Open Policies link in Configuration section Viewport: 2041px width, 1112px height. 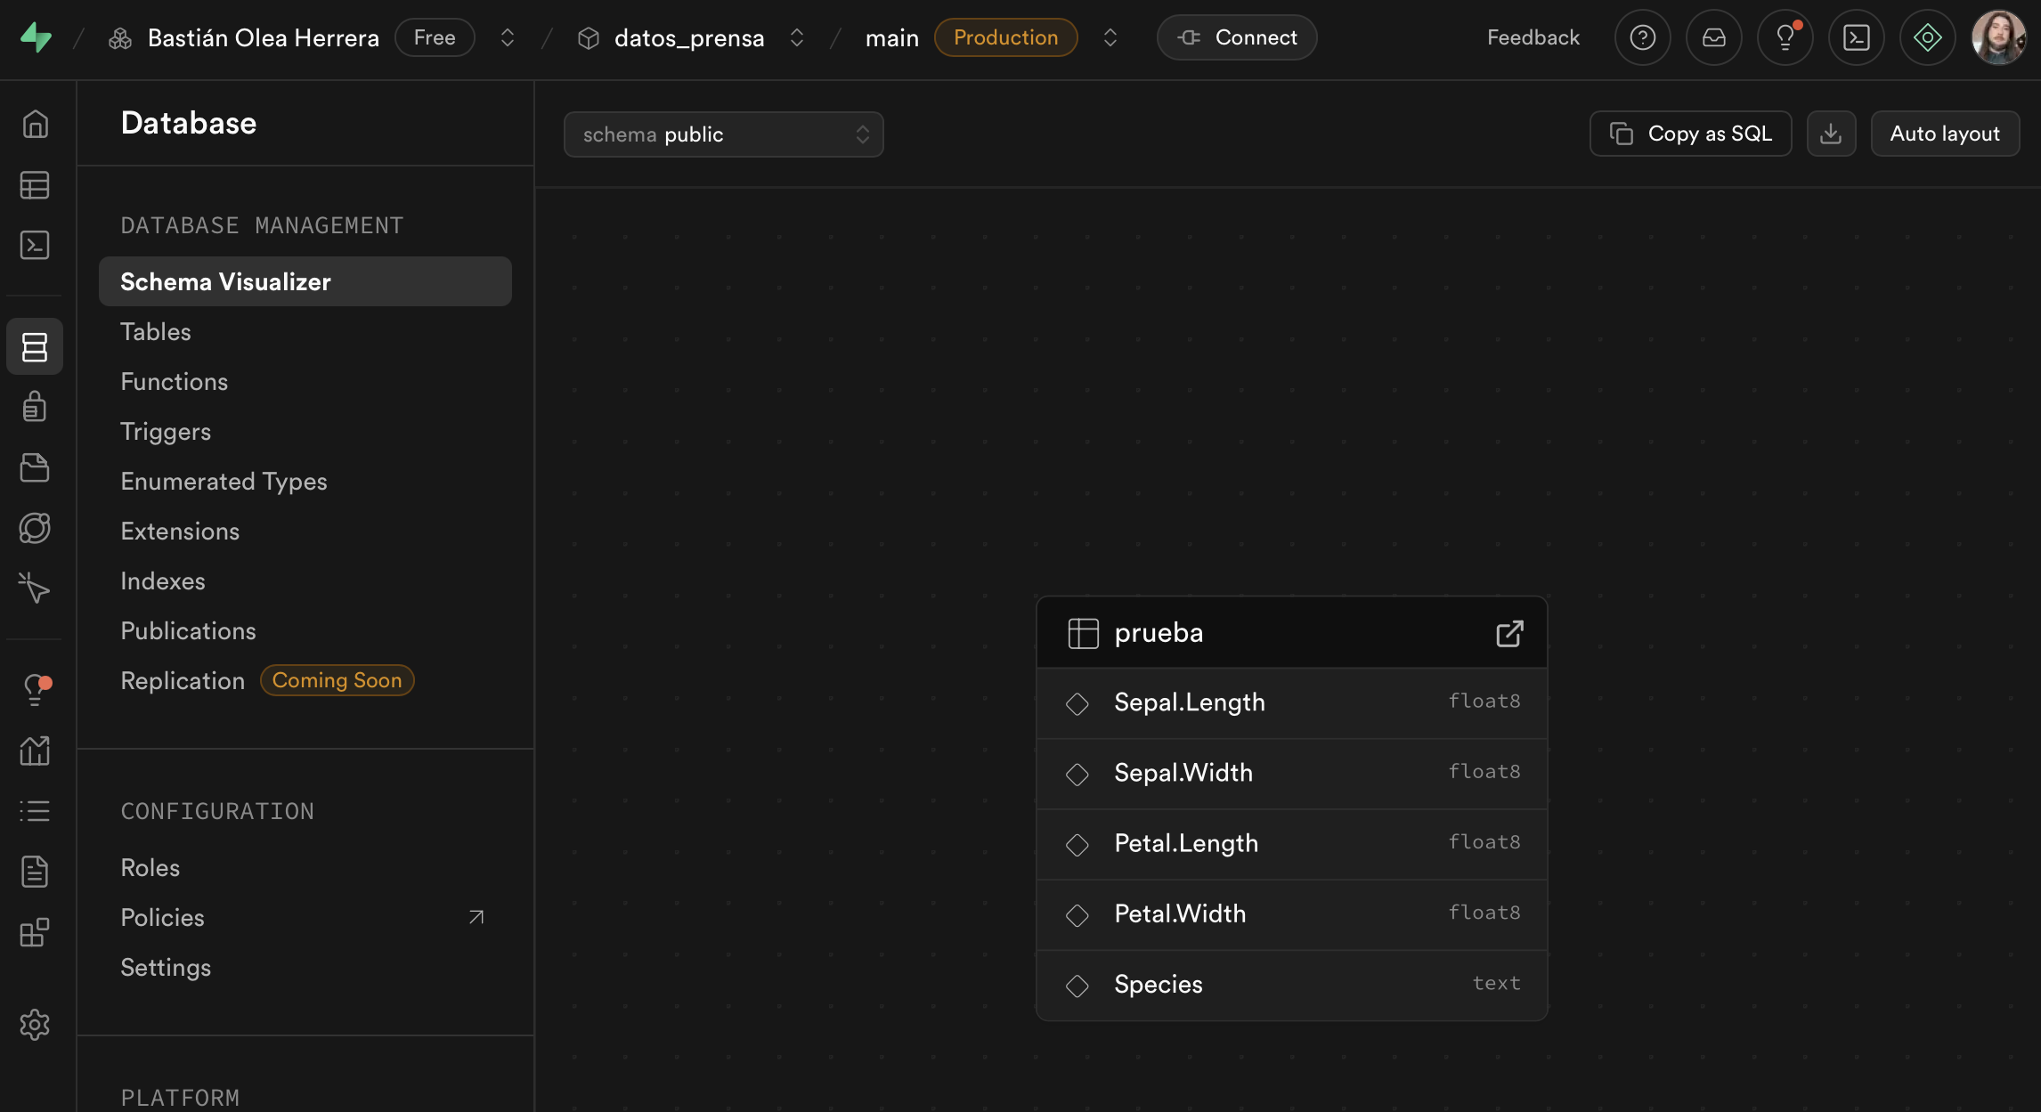point(163,917)
